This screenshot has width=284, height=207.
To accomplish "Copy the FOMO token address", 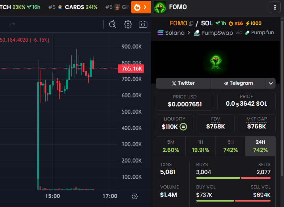I will point(191,23).
